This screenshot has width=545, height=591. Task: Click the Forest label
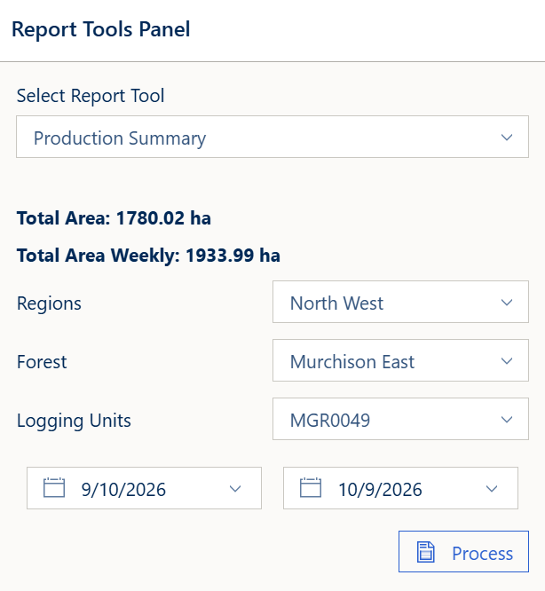pyautogui.click(x=42, y=362)
